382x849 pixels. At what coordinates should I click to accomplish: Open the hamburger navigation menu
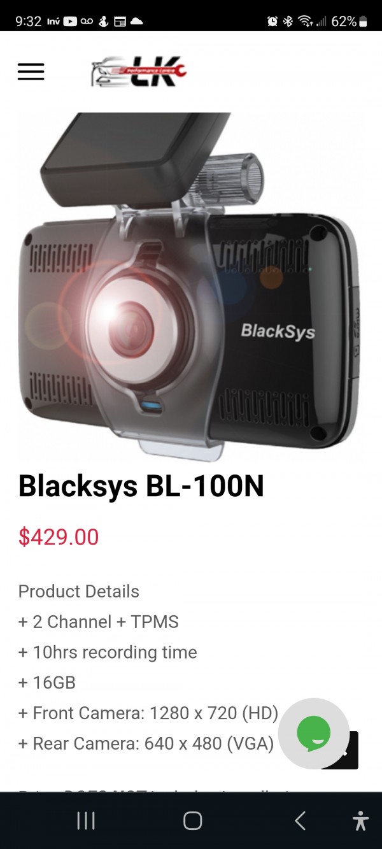31,71
